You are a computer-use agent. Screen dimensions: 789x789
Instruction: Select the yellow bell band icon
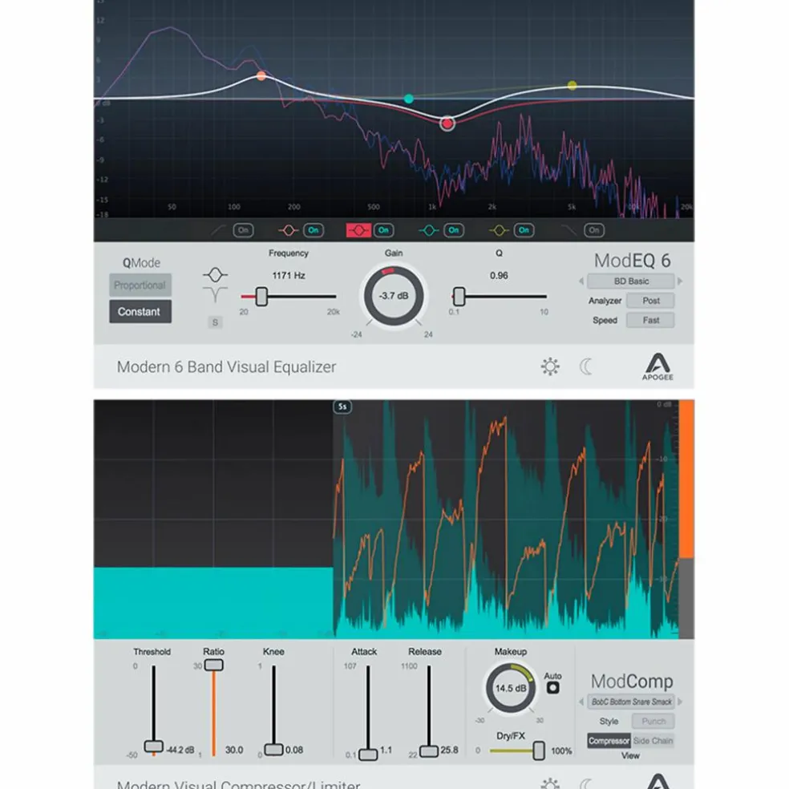click(x=500, y=230)
